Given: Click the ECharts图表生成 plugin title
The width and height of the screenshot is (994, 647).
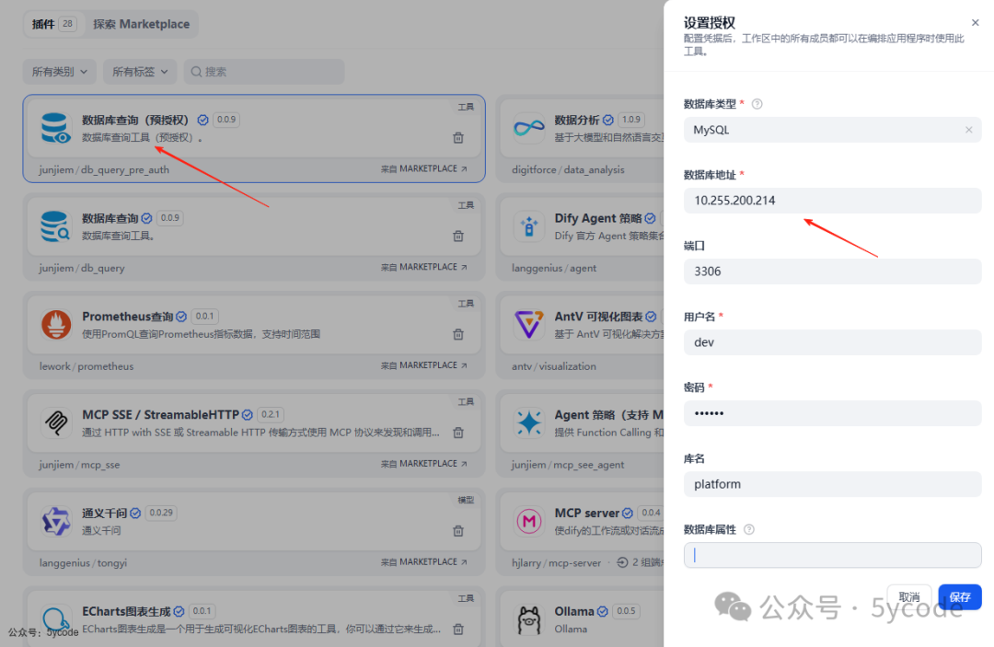Looking at the screenshot, I should point(126,611).
